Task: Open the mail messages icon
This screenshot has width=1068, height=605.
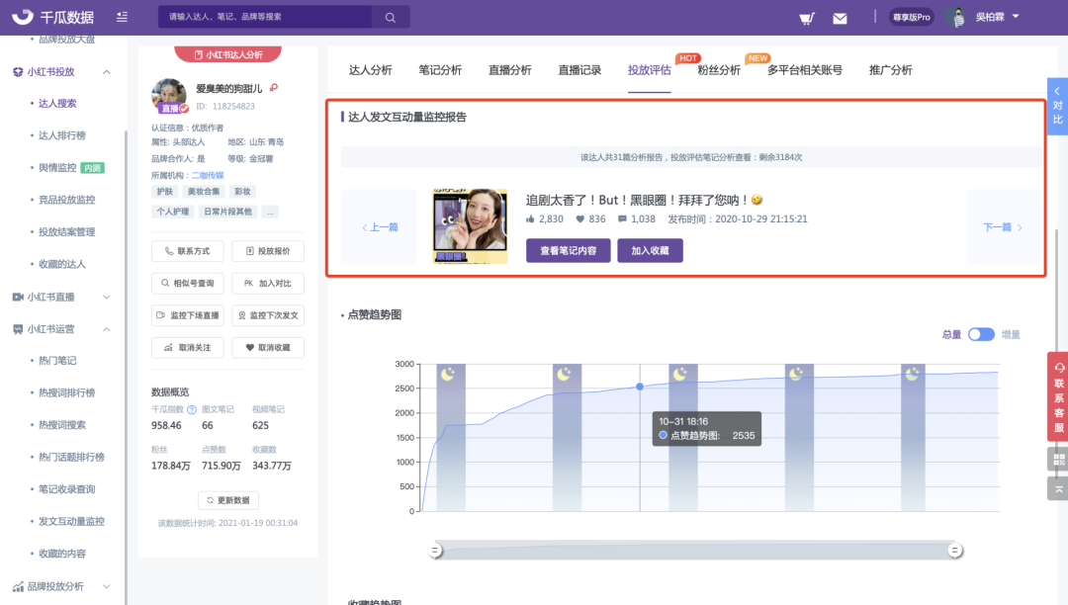Action: click(x=840, y=19)
